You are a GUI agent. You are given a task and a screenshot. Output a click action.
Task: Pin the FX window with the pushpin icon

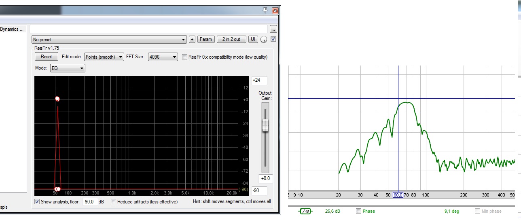pos(265,10)
